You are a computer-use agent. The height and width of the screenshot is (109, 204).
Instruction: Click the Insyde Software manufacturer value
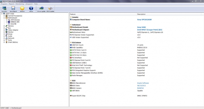click(x=143, y=83)
